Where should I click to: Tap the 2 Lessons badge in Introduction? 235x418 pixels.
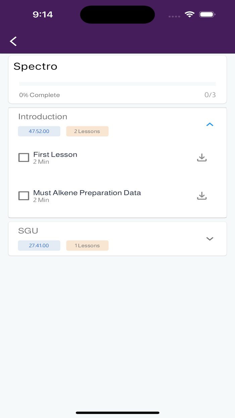[x=87, y=131]
